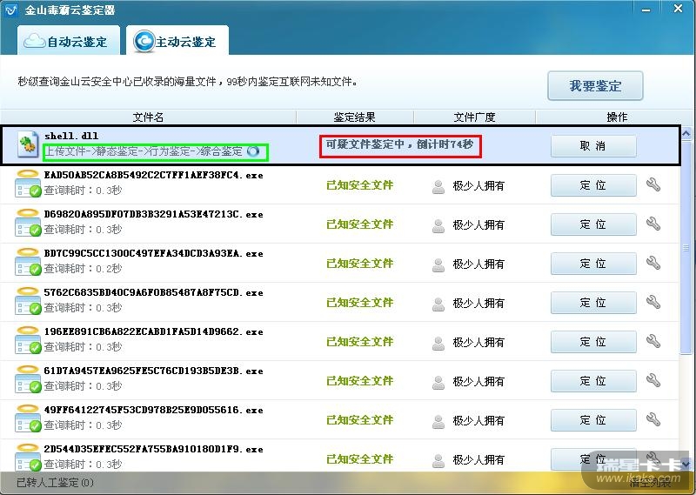Click safe-file icon of D69820A895DF07DB3B3291A53E47213C.exe
Screen dimensions: 696x495
coord(28,223)
